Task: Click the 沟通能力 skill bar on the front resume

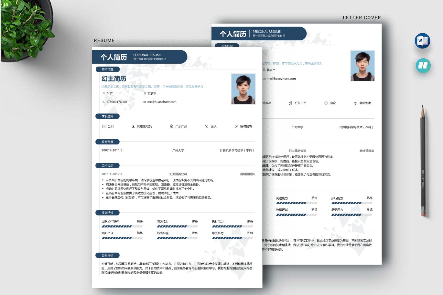Action: point(177,227)
